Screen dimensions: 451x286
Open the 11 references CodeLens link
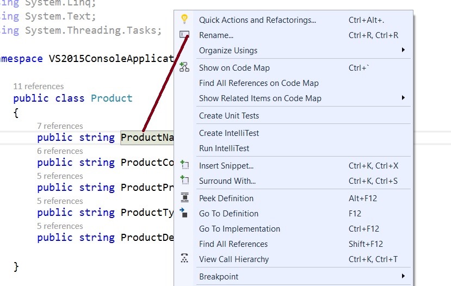[x=38, y=86]
